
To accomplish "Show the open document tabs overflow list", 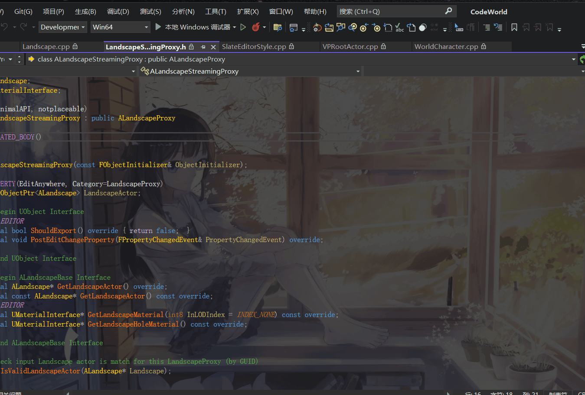I will [582, 46].
